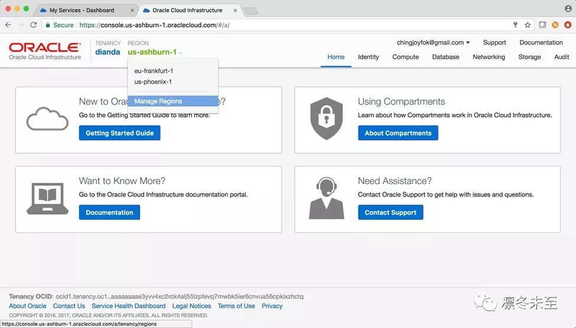Open the Legal Notices link
The width and height of the screenshot is (576, 328).
point(192,306)
